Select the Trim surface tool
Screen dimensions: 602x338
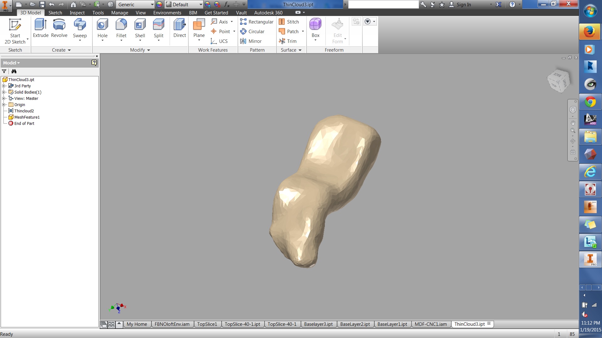[288, 41]
